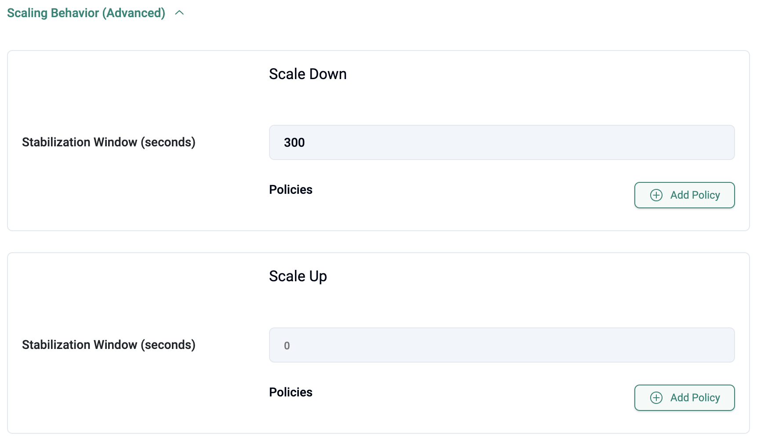Click the Add Policy text in Scale Up
Screen dimensions: 757x443
[x=695, y=398]
